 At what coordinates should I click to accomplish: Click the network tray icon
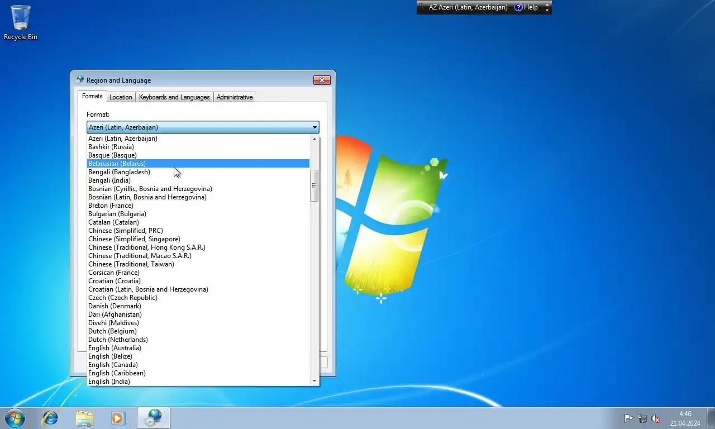click(x=642, y=418)
